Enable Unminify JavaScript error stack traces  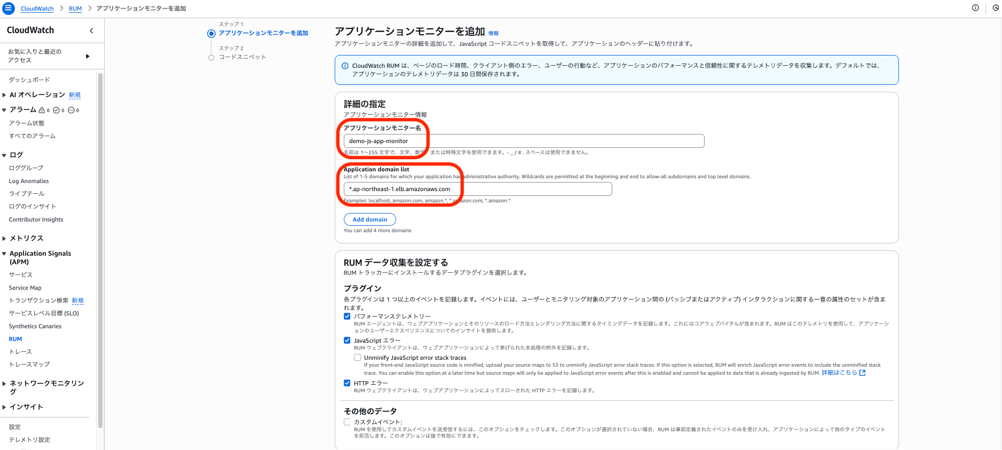[357, 357]
